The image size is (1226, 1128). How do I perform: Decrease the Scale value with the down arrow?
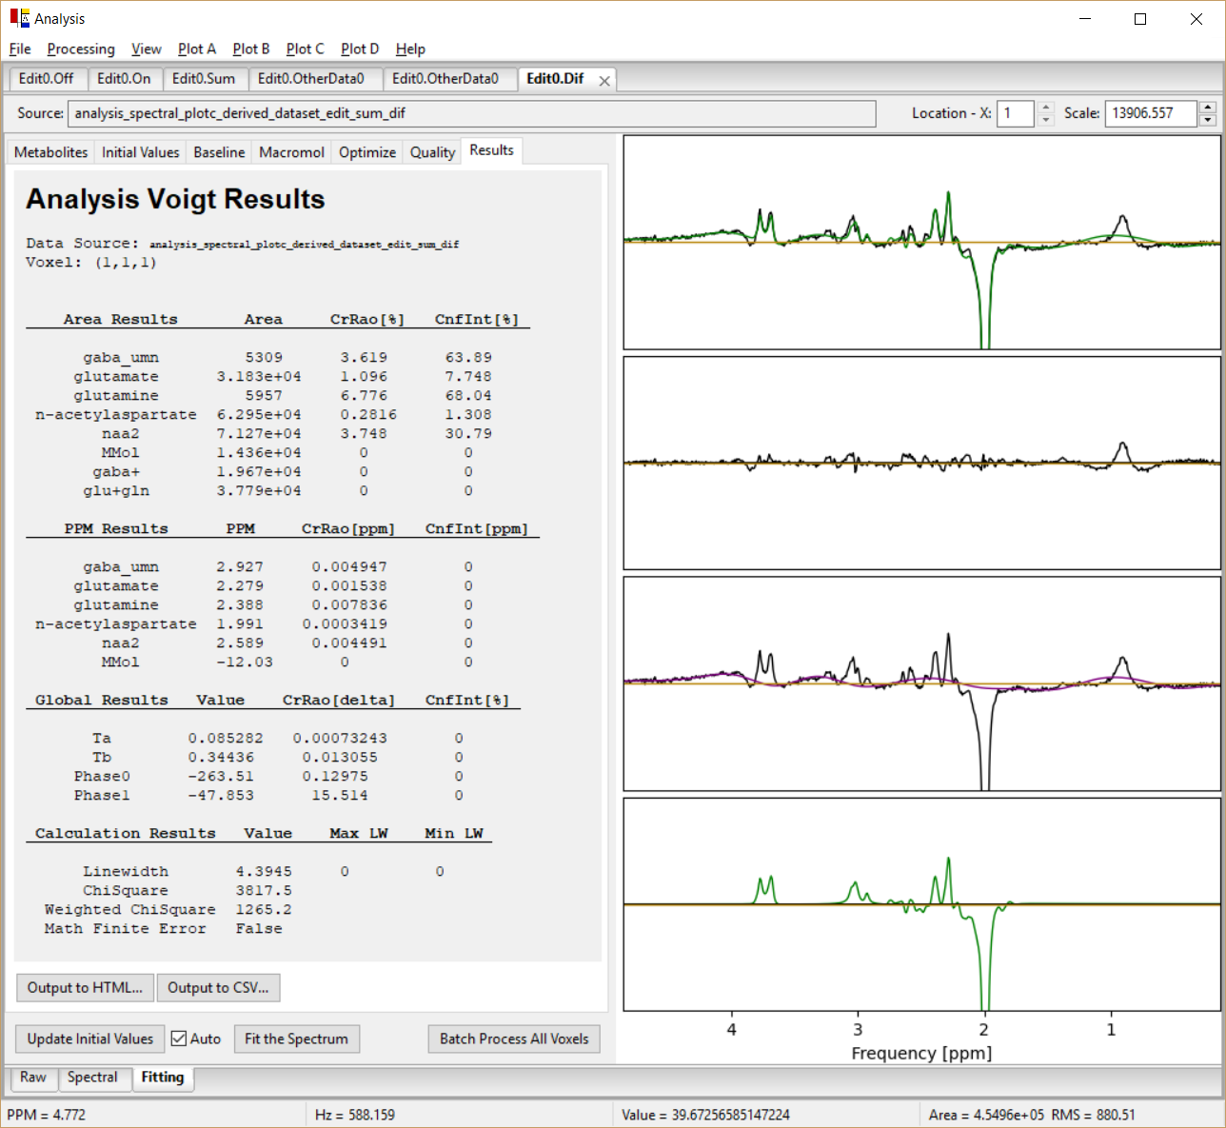[1208, 119]
